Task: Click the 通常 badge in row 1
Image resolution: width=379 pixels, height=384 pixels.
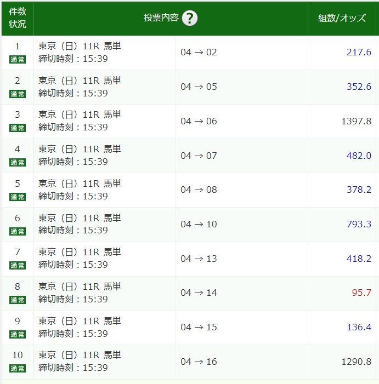Action: pyautogui.click(x=18, y=59)
